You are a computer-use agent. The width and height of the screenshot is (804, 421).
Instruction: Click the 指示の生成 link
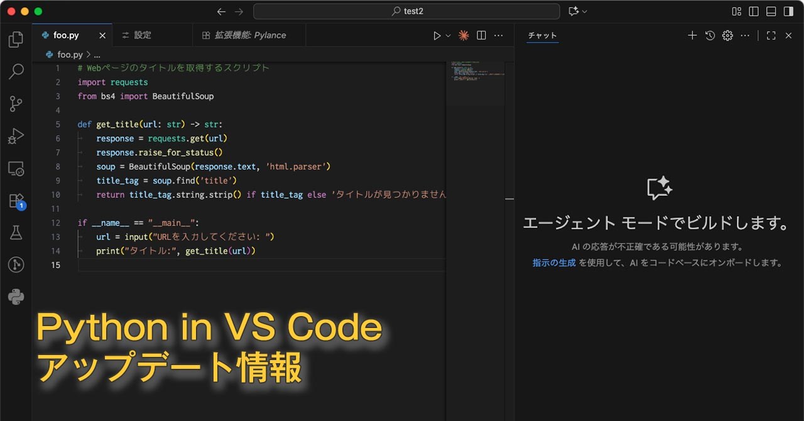click(x=554, y=263)
